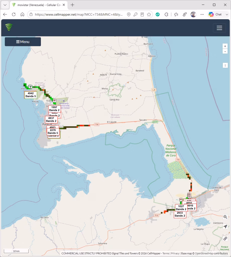Open saved passwords key icon
This screenshot has height=257, width=231.
tap(135, 14)
